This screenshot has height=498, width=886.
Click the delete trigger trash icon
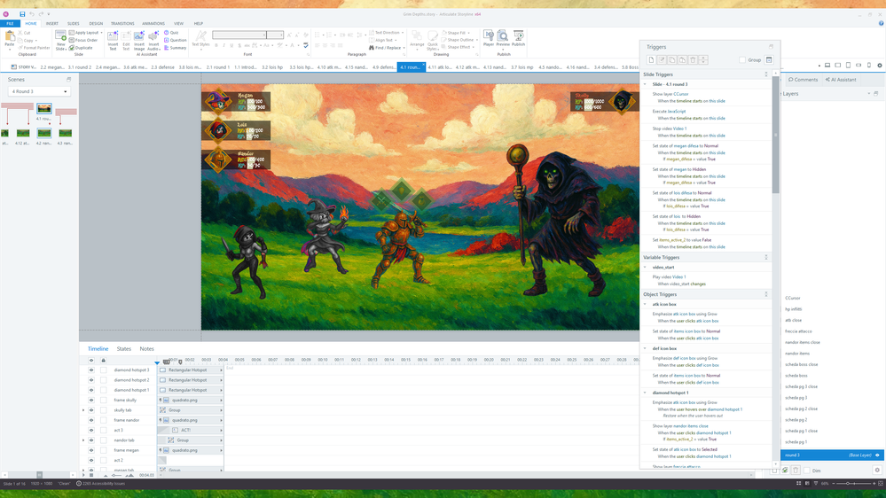pos(693,60)
